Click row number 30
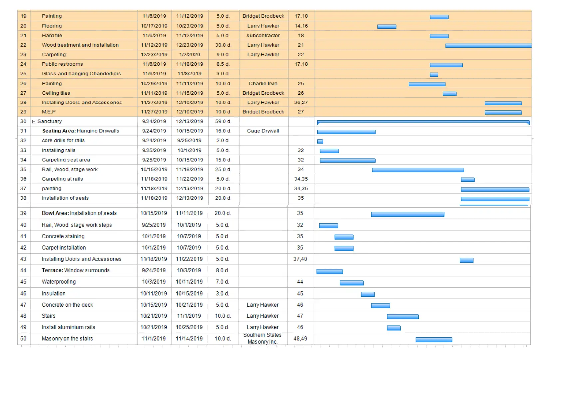 tap(23, 121)
